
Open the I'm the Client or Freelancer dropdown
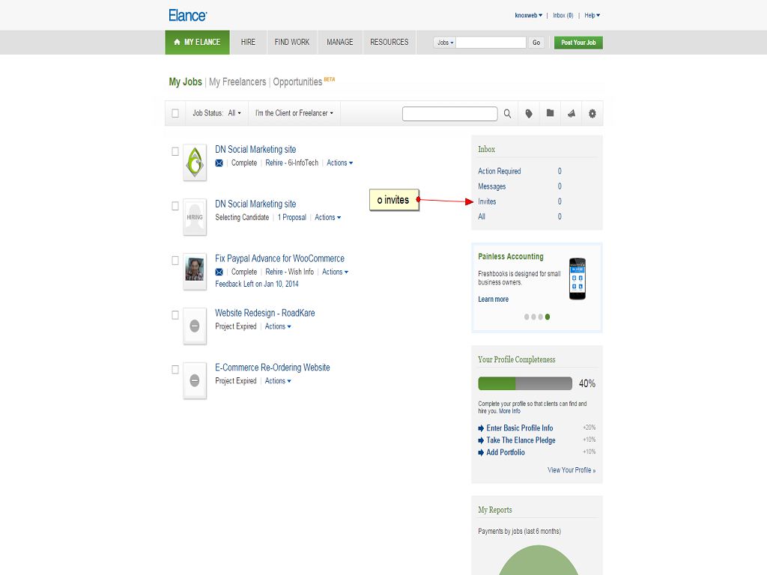click(294, 113)
